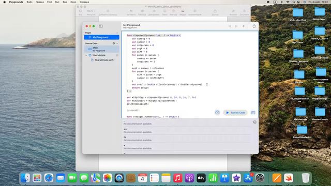Select the Main source file row
Image resolution: width=331 pixels, height=186 pixels.
coord(101,49)
